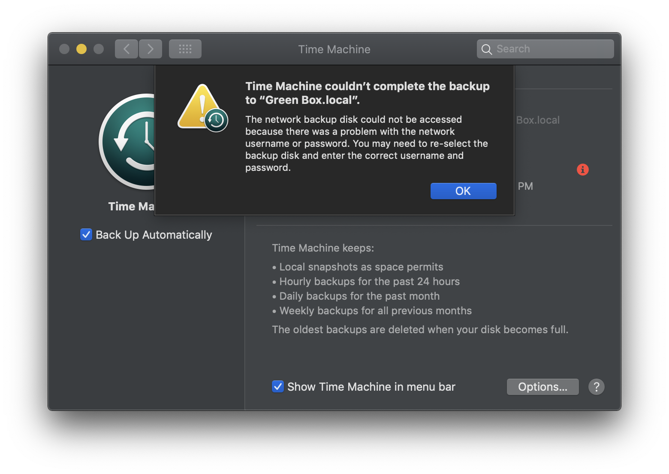Click the magnifying glass search icon
The width and height of the screenshot is (669, 474).
[486, 49]
